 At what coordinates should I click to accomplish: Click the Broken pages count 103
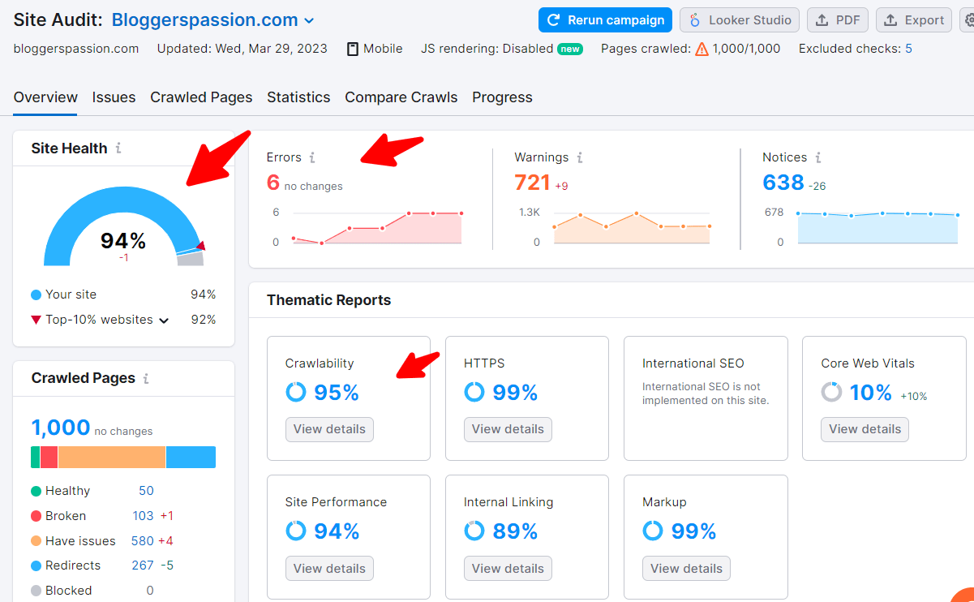[144, 516]
